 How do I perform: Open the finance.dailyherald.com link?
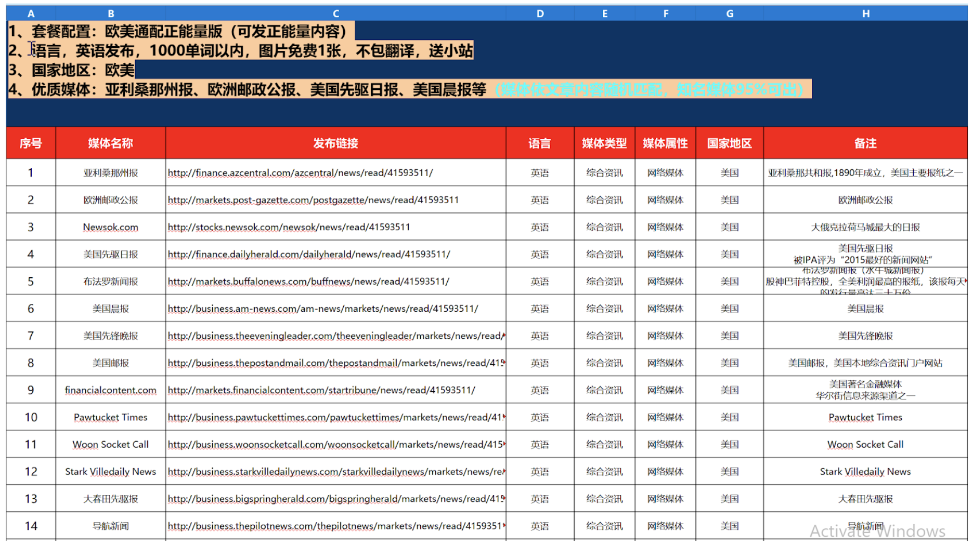pos(309,254)
